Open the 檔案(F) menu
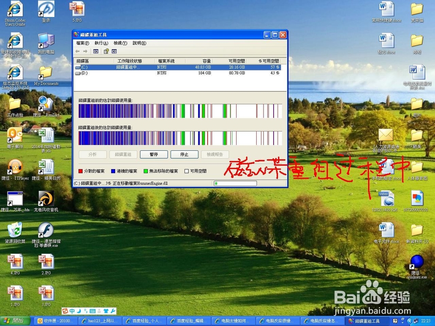The height and width of the screenshot is (326, 435). (82, 43)
